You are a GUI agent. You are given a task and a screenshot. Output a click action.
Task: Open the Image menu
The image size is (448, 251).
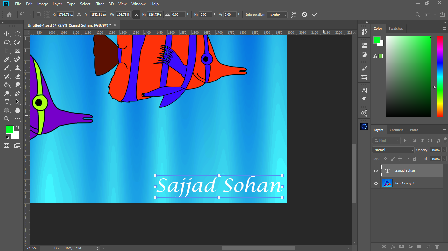[43, 4]
